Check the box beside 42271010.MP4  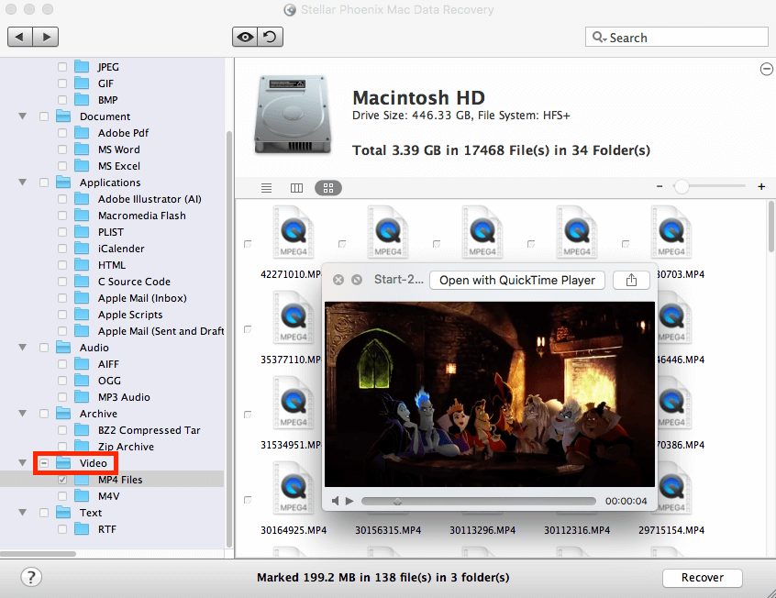[x=248, y=244]
